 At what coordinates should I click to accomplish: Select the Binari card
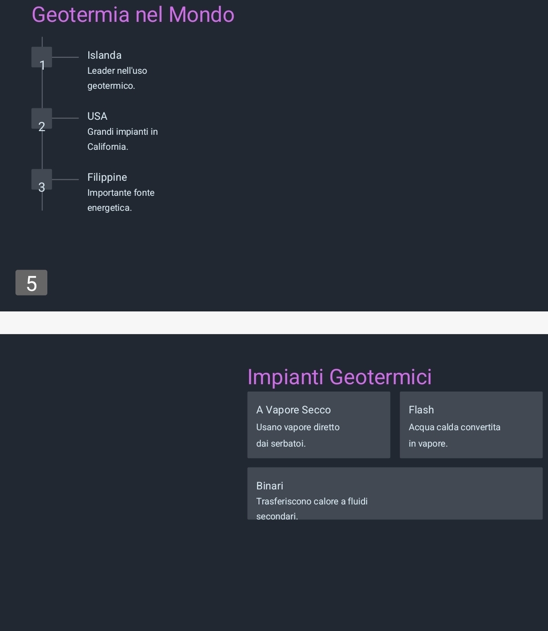point(395,494)
